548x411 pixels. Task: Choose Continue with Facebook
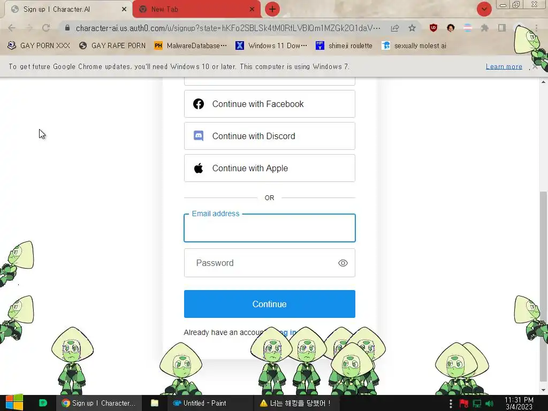coord(270,104)
